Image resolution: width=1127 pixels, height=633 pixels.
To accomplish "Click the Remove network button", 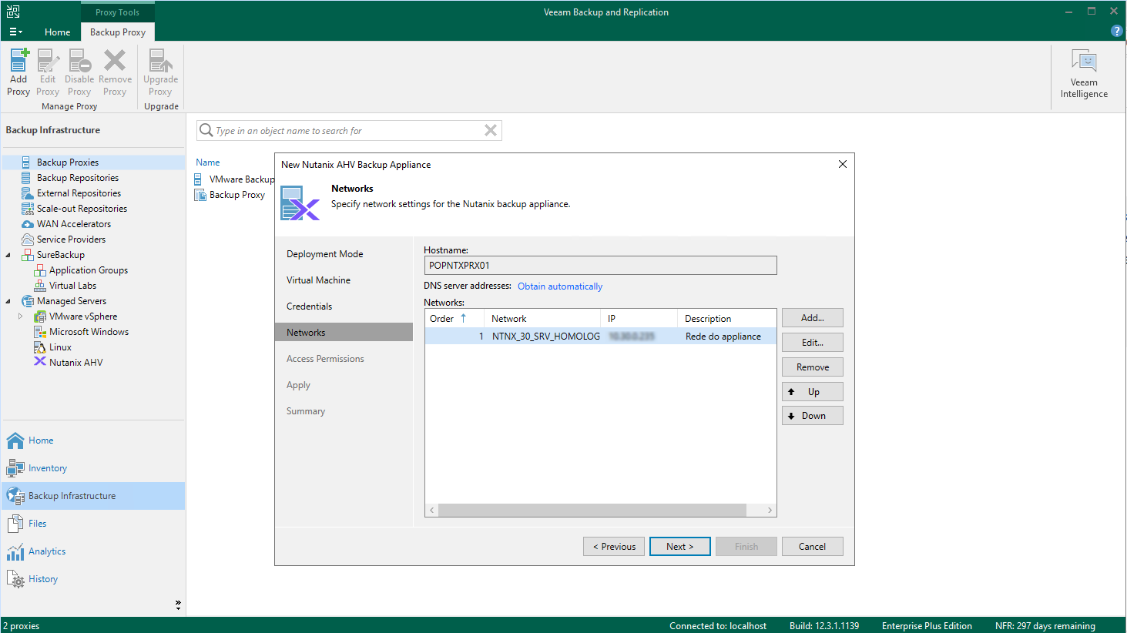I will pos(813,367).
